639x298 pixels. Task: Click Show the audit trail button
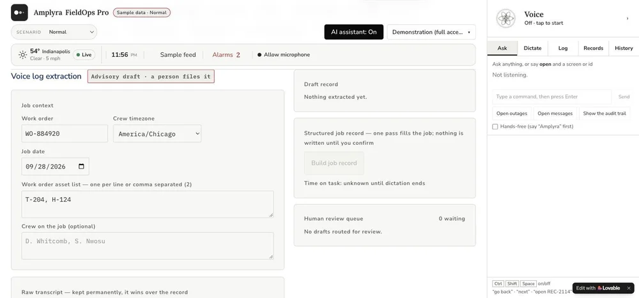click(604, 114)
